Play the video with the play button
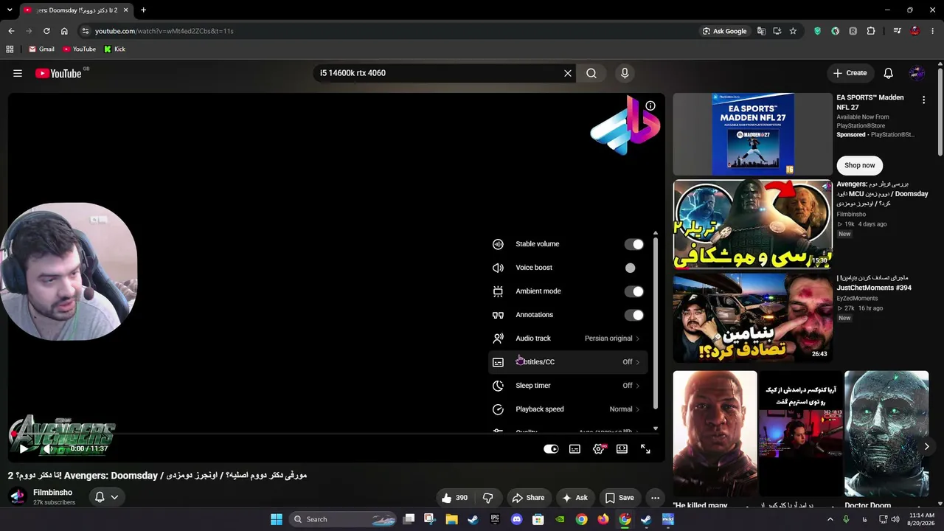 tap(24, 448)
